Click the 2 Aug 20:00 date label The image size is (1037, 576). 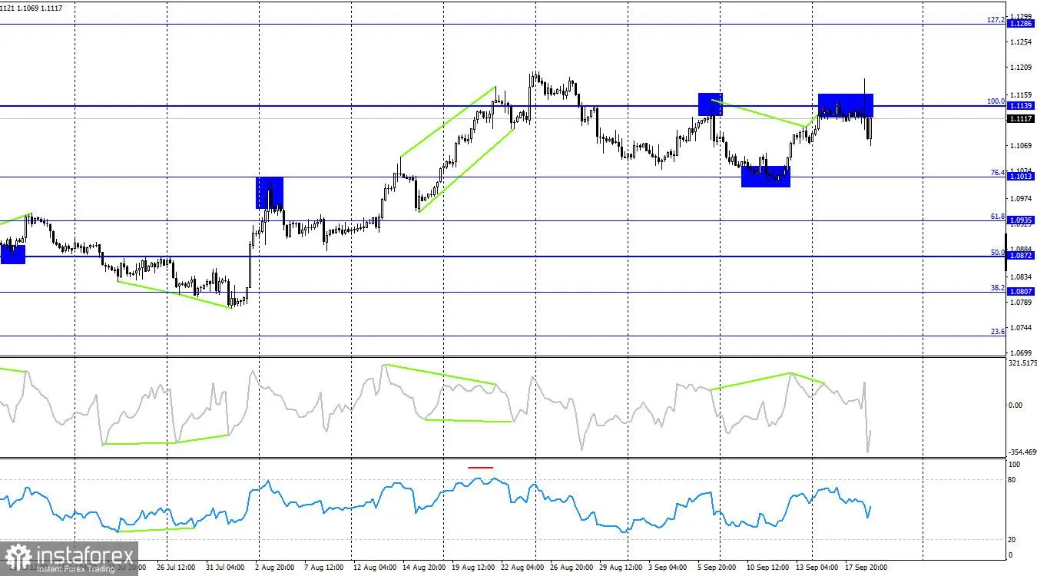(x=274, y=568)
